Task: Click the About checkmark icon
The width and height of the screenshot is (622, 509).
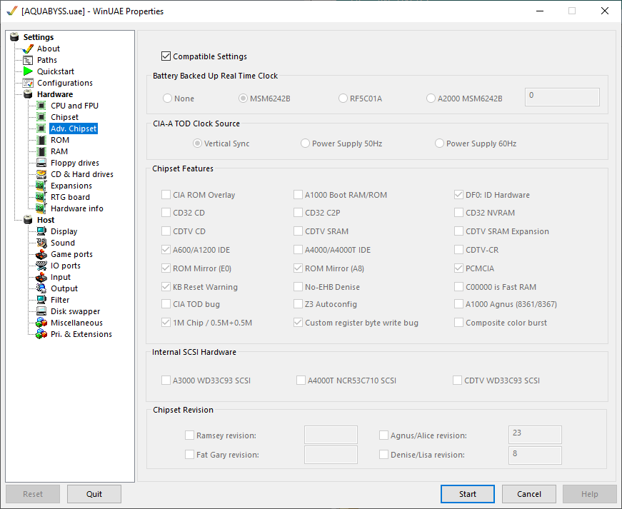Action: 28,49
